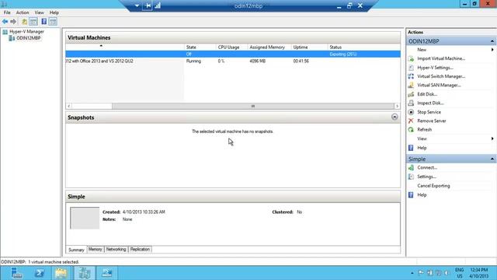The image size is (497, 280).
Task: Click the horizontal scrollbar thumb in VM list
Action: [252, 106]
